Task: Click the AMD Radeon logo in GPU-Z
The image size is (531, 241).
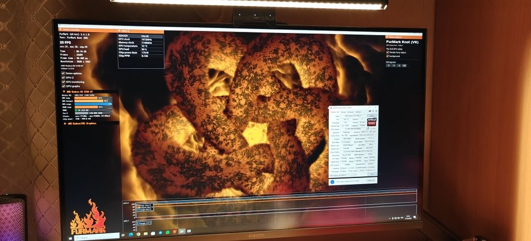Action: [372, 122]
